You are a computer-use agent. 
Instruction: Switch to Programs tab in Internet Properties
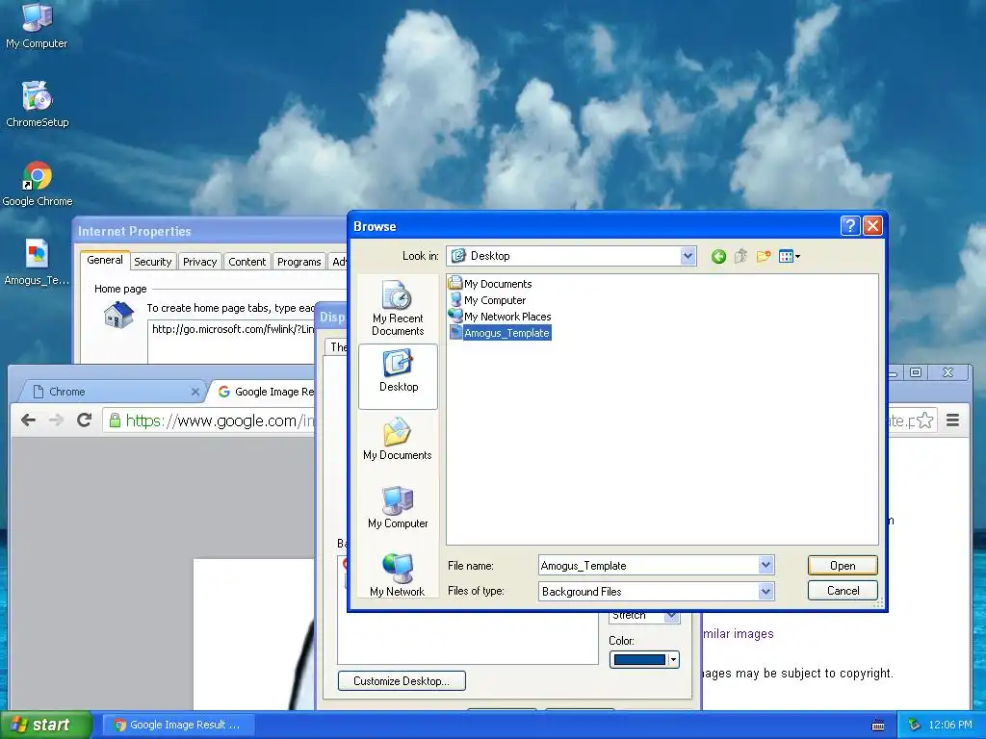[299, 262]
